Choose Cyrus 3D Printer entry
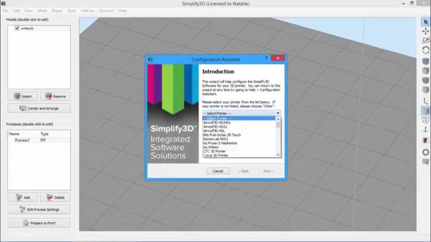431x242 pixels. (x=239, y=155)
